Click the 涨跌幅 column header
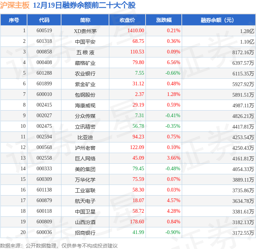Viewport: 256px width, 249px height. click(x=164, y=20)
